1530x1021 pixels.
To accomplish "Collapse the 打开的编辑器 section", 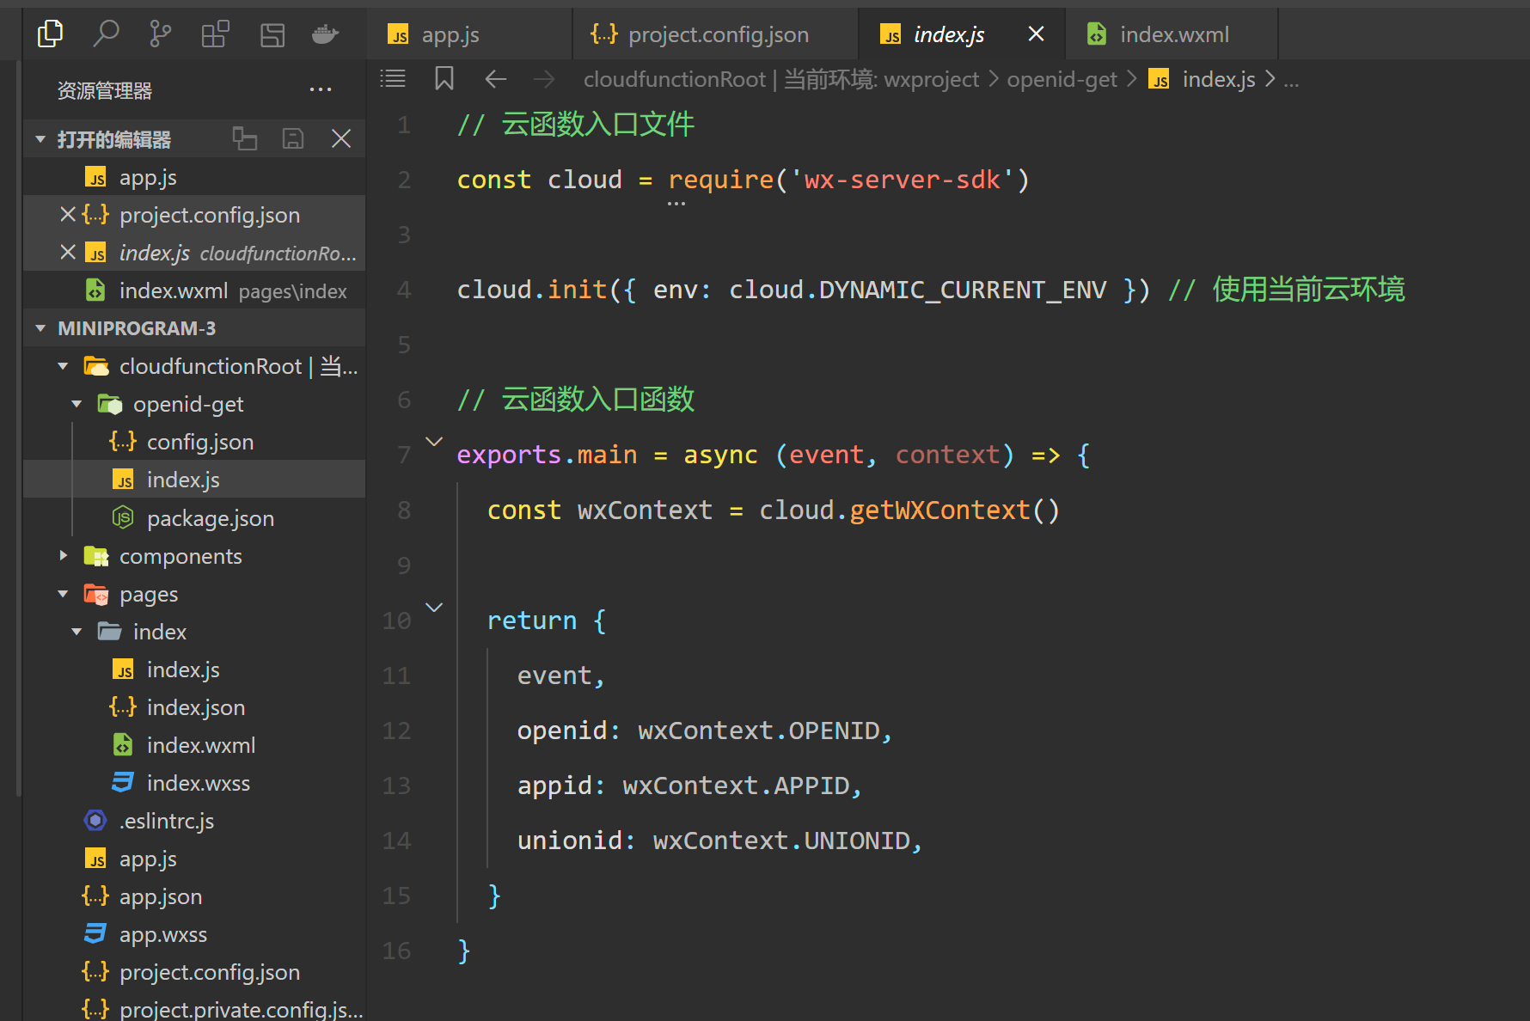I will [40, 138].
